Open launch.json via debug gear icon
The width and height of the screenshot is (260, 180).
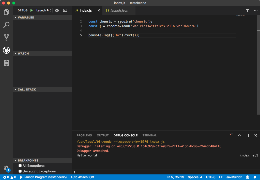tap(57, 10)
